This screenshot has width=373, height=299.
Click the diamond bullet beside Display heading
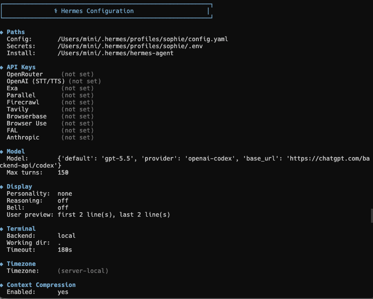point(2,187)
